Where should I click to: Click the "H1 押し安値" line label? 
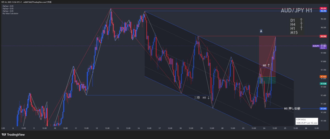tap(292, 109)
